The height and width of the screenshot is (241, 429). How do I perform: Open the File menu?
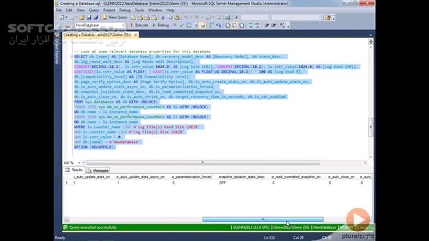[59, 10]
